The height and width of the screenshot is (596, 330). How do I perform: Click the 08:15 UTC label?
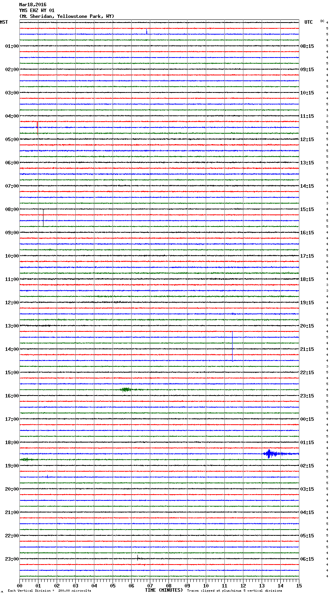coord(307,46)
